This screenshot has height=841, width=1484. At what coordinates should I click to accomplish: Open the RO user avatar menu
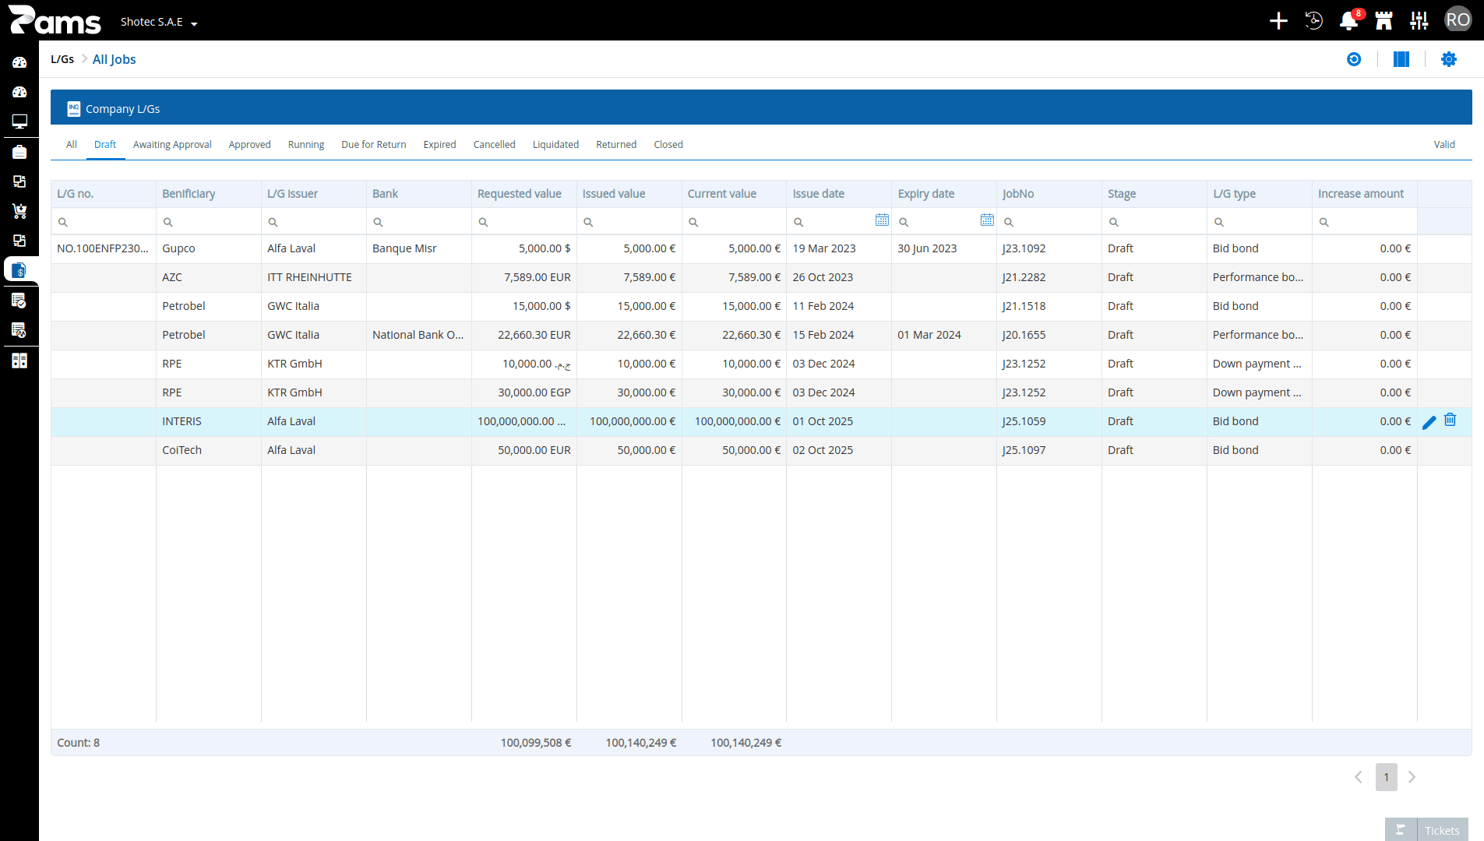[x=1458, y=19]
